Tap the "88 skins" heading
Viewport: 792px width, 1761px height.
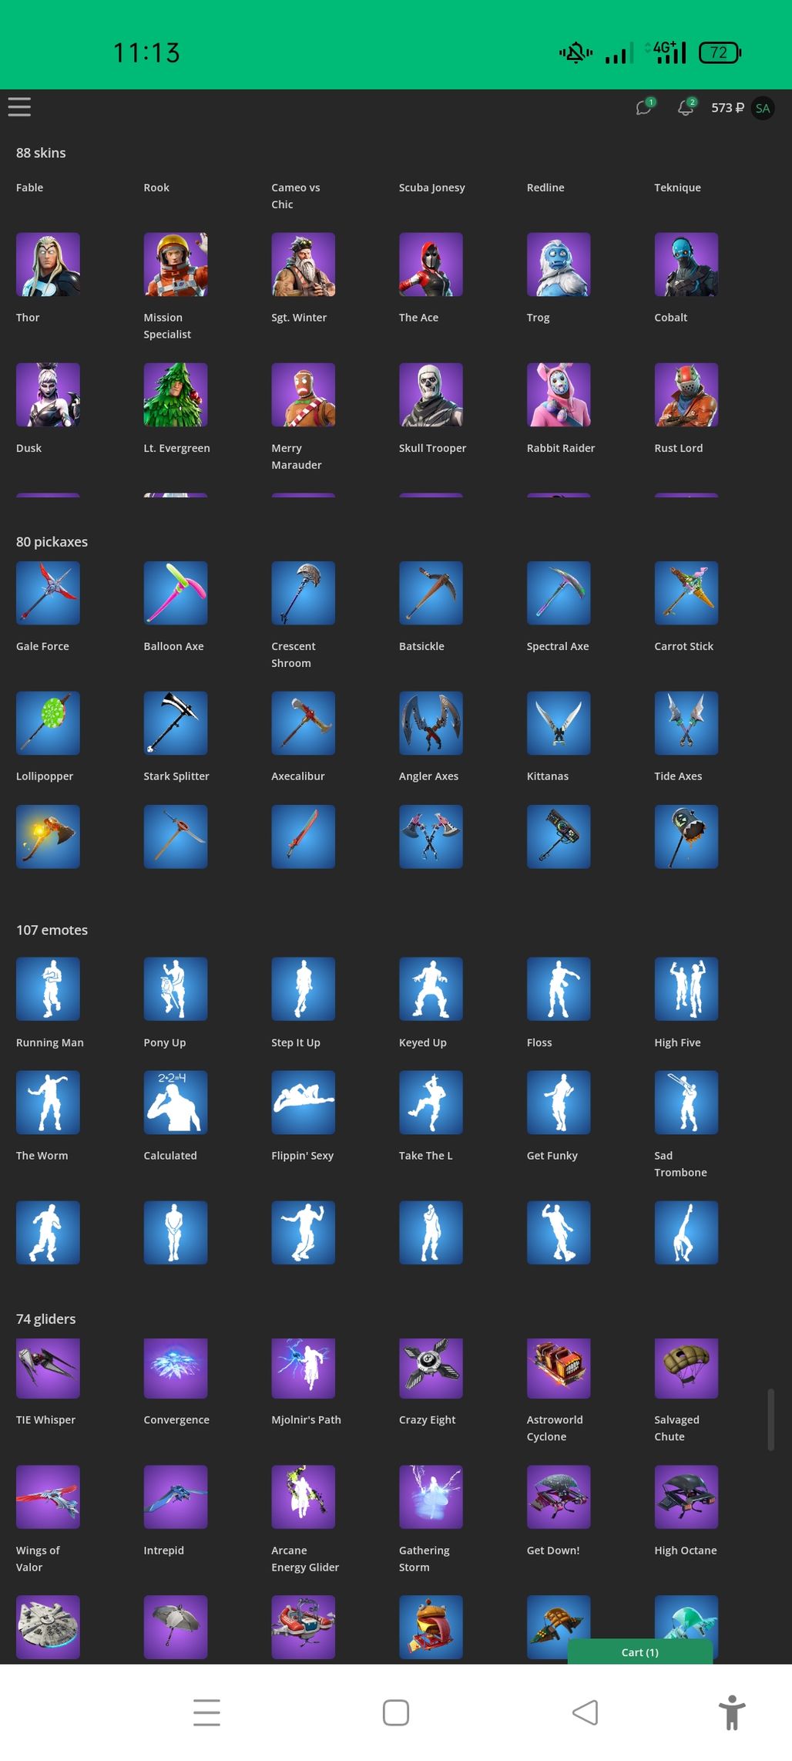[x=41, y=153]
